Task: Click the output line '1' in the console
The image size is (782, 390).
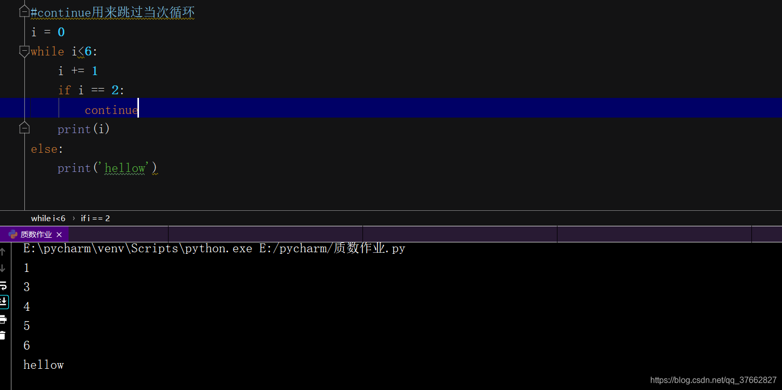Action: tap(26, 268)
